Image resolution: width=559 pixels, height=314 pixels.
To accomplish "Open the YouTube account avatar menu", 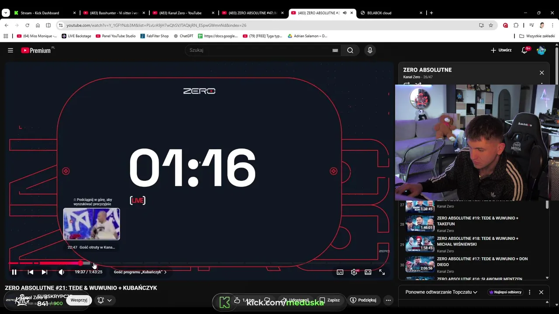I will (542, 50).
